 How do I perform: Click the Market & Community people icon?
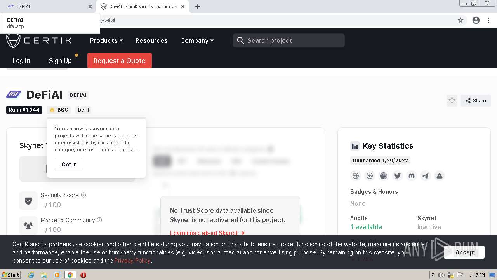click(x=28, y=226)
